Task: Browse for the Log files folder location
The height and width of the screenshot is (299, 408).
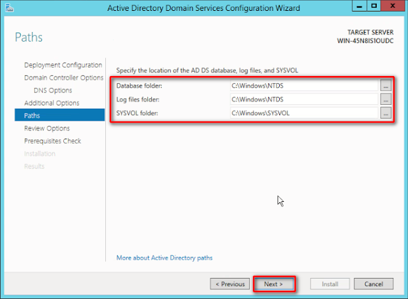Action: [386, 99]
